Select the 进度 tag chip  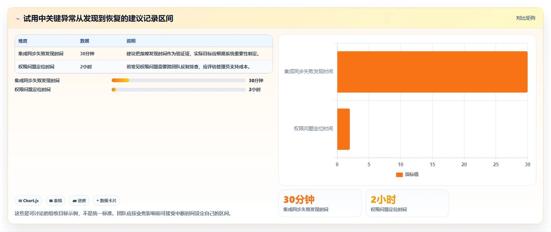point(79,201)
